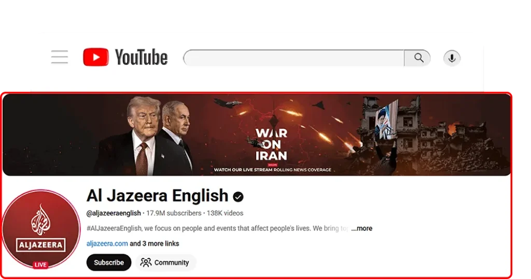The width and height of the screenshot is (531, 279).
Task: Click the YouTube logo play icon
Action: [96, 57]
